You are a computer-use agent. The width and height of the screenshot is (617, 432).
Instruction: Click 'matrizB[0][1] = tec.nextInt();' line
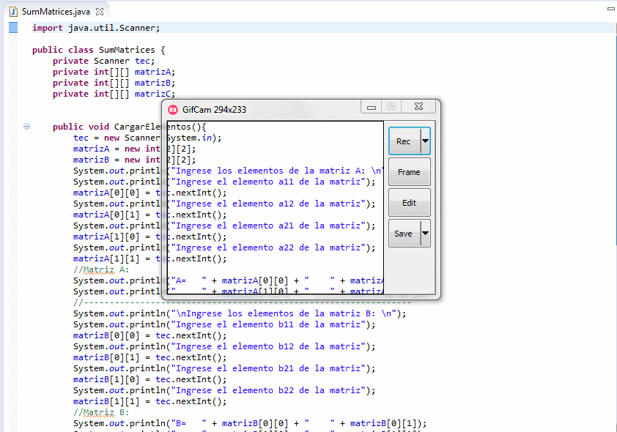pos(150,358)
